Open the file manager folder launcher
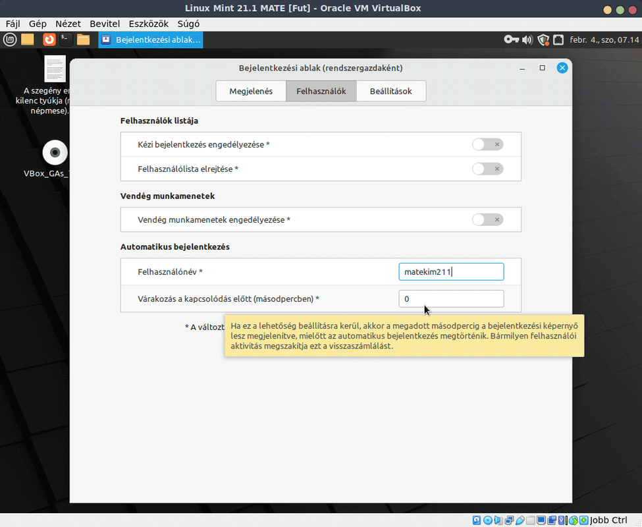The height and width of the screenshot is (527, 642). (83, 40)
